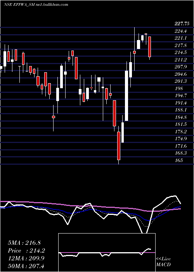Click the 168.3 price axis label

pyautogui.click(x=181, y=153)
